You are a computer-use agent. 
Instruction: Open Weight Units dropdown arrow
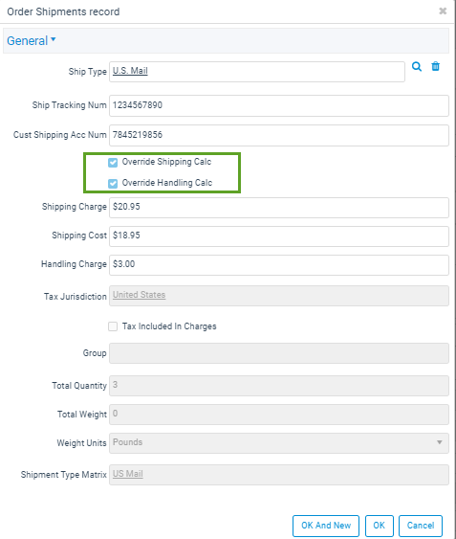(x=439, y=442)
